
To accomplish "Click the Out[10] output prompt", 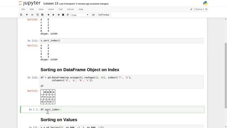I will (33, 20).
